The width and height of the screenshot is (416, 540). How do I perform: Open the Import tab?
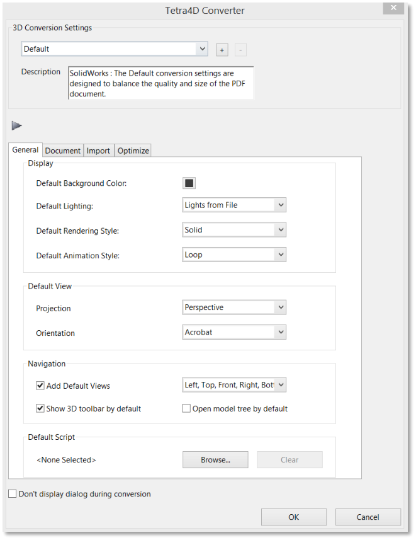[98, 151]
